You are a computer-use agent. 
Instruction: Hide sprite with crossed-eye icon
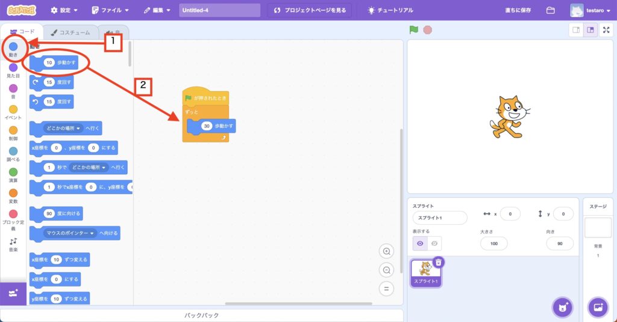click(x=434, y=243)
